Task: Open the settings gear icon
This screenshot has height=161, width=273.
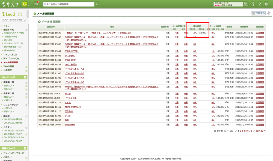Action: pos(266,4)
